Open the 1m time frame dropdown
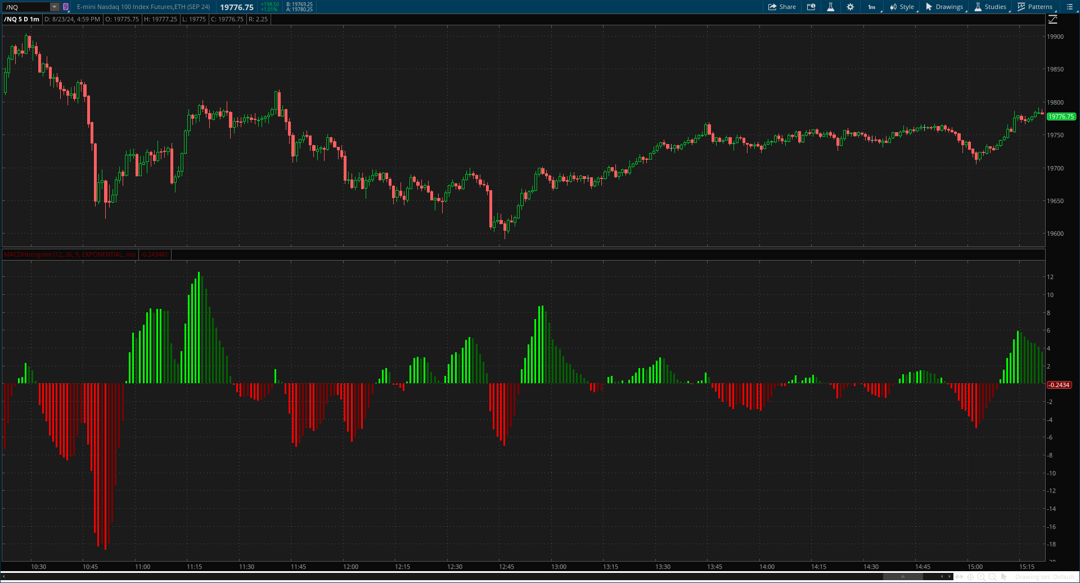 click(871, 7)
